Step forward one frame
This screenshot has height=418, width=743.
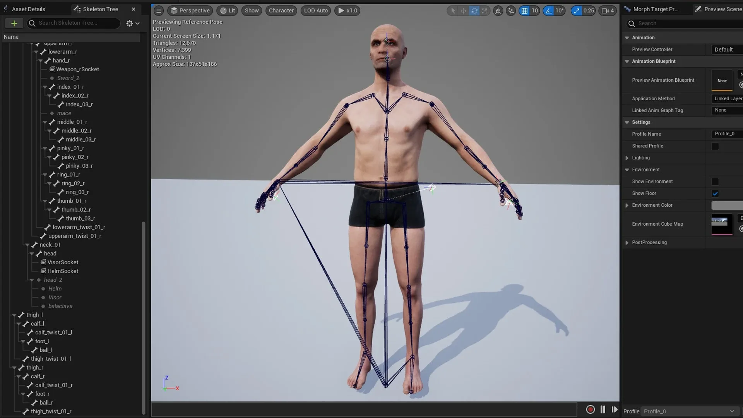615,409
